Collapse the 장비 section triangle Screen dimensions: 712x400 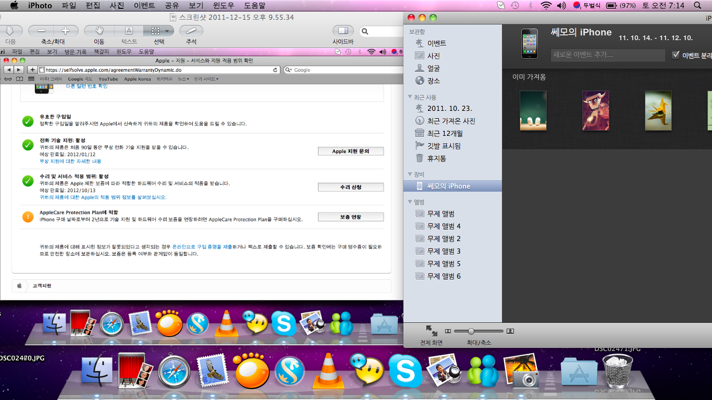point(410,174)
